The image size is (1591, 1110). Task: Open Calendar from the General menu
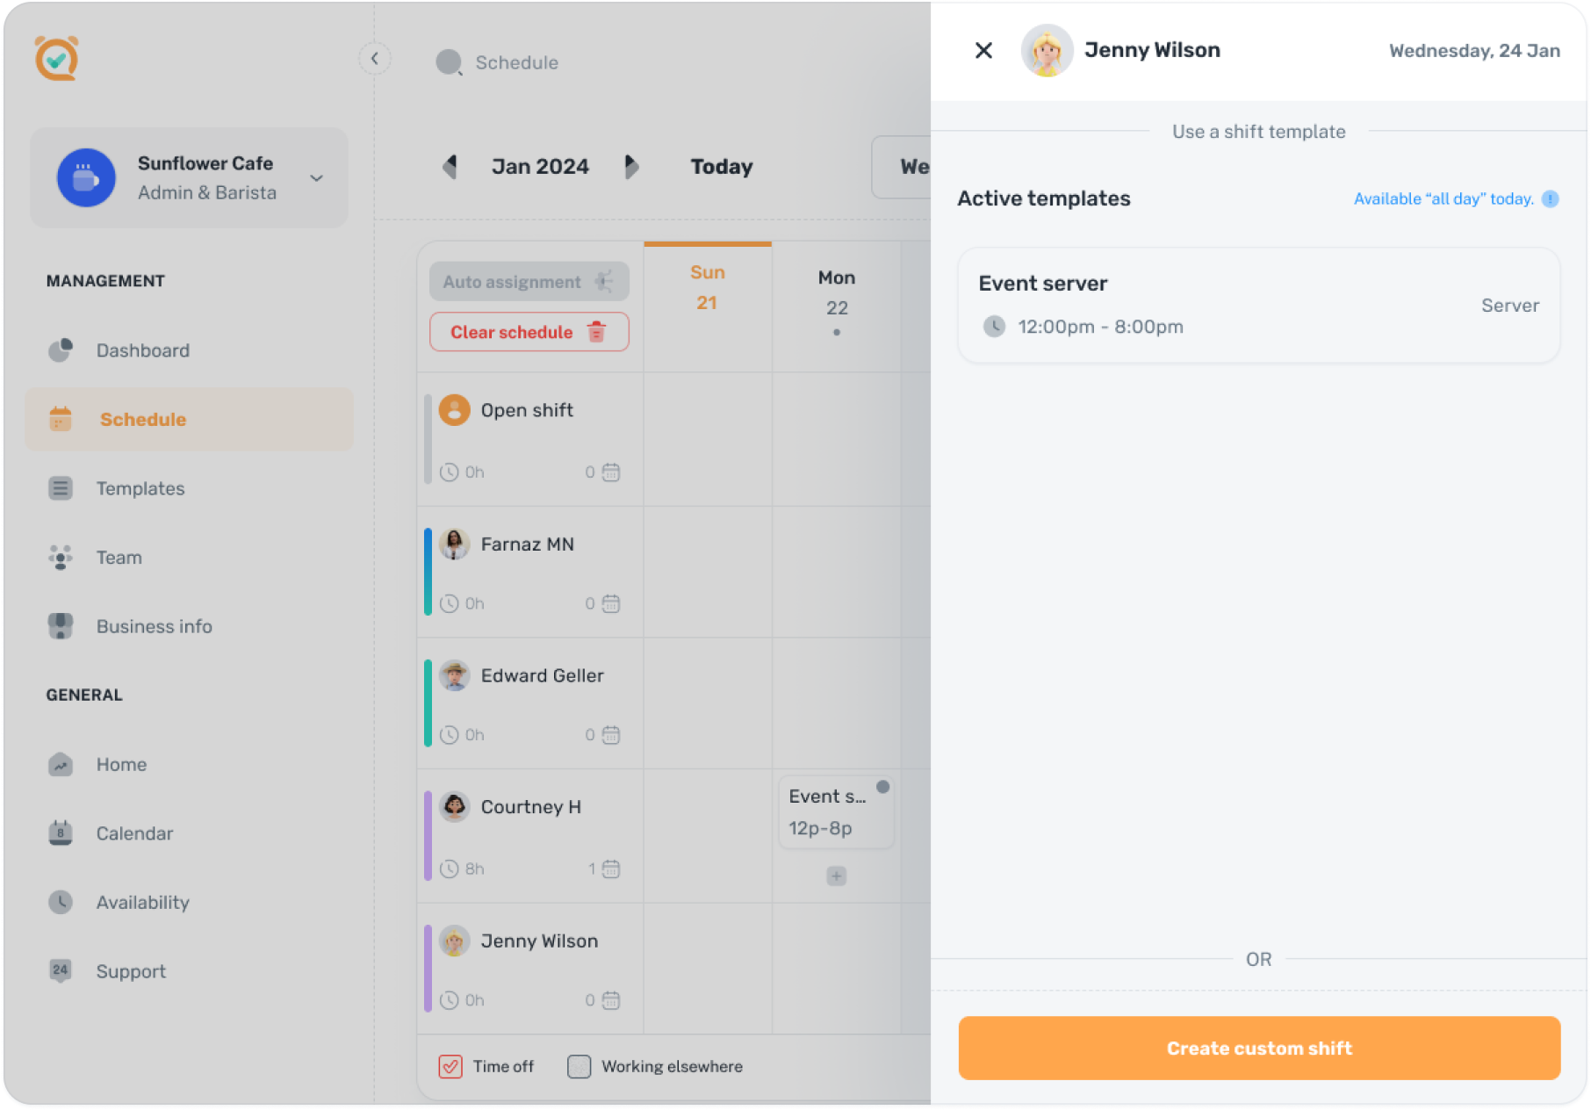[x=134, y=833]
